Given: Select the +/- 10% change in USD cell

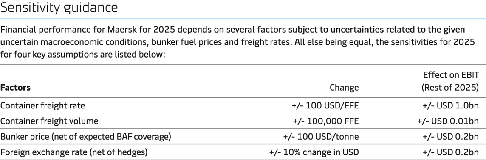Looking at the screenshot, I should point(314,152).
